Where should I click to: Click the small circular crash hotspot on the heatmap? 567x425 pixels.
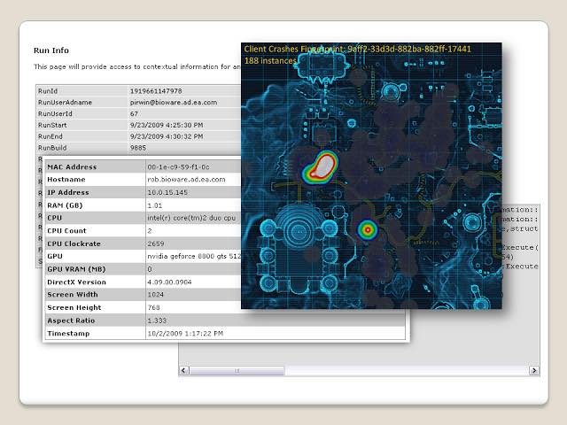point(367,230)
